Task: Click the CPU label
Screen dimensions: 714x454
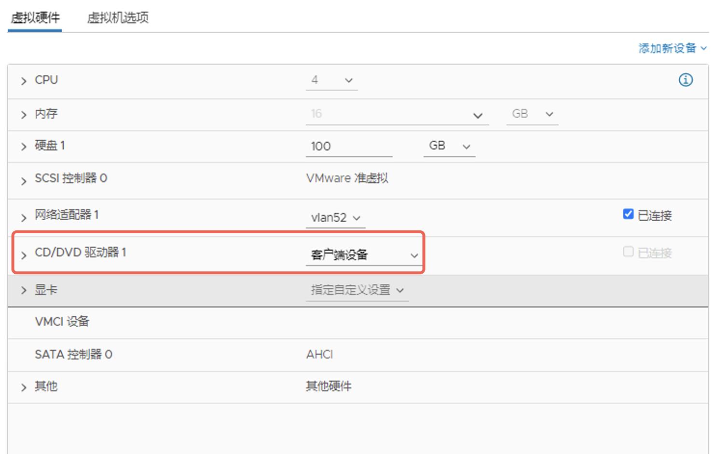Action: click(x=46, y=80)
